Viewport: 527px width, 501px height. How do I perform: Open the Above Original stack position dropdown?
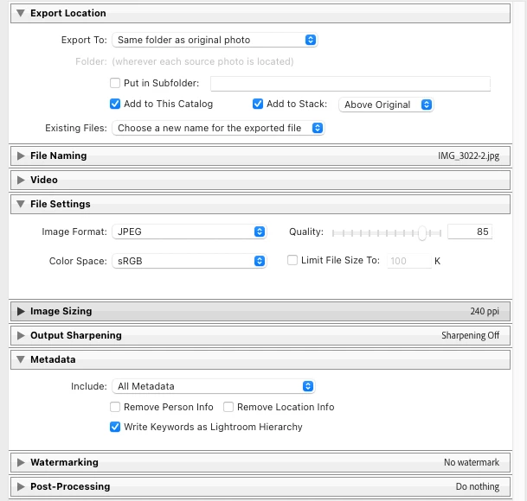pos(386,105)
